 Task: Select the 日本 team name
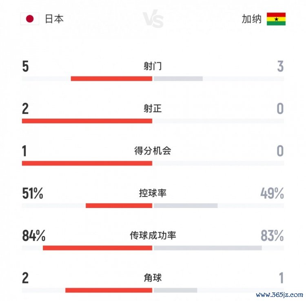[54, 19]
